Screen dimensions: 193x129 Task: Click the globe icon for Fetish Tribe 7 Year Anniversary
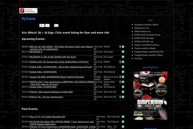[123, 122]
